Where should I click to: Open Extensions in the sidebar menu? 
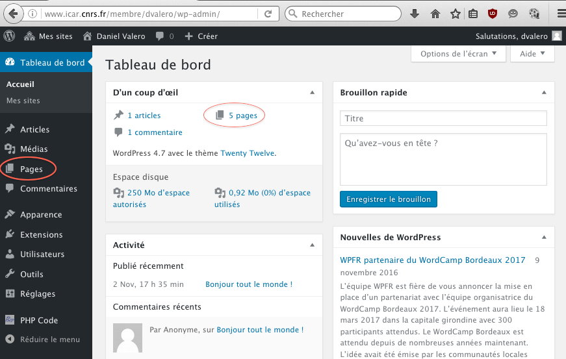point(41,234)
